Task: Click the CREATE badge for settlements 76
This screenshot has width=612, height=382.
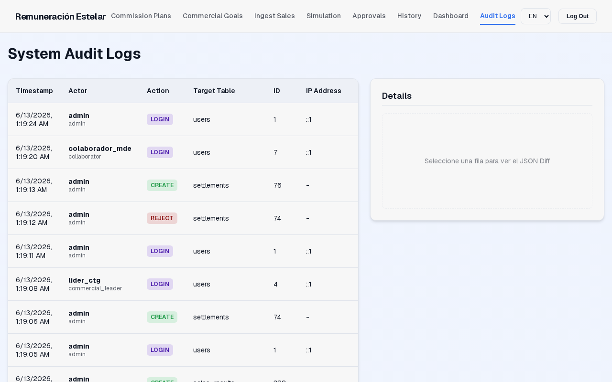Action: [x=162, y=185]
